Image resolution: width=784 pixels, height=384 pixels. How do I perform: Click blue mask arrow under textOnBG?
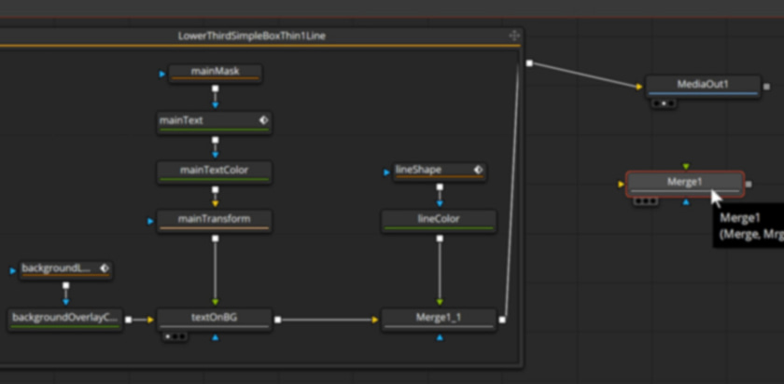[x=215, y=337]
